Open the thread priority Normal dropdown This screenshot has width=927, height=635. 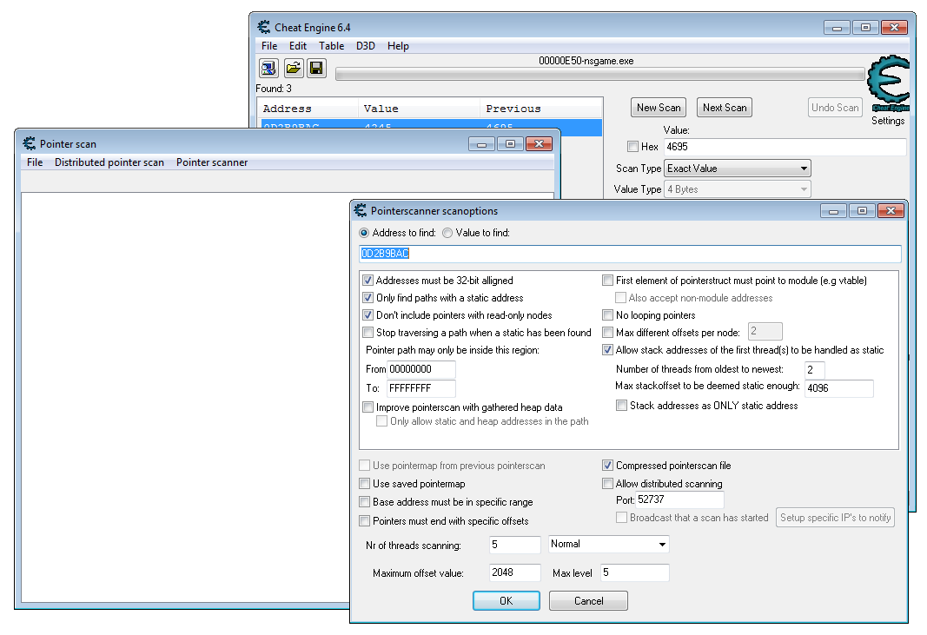[x=608, y=544]
